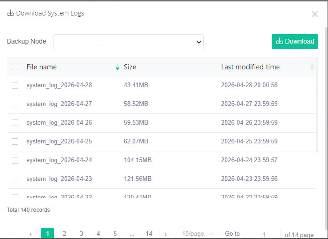Open the 10/page size dropdown

click(198, 233)
